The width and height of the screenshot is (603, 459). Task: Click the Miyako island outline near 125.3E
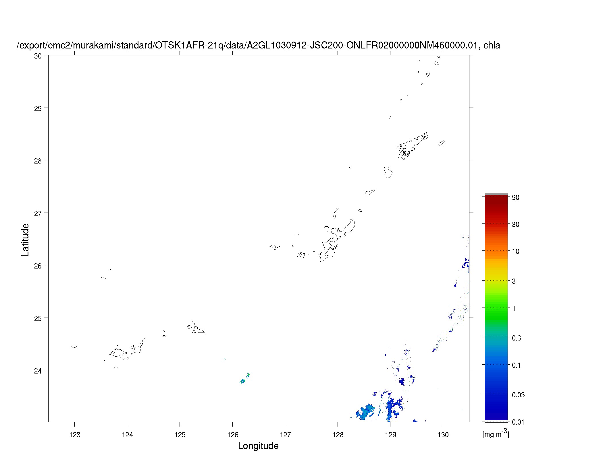click(198, 328)
